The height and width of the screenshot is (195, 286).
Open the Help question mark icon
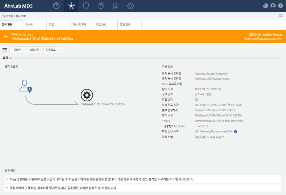point(280,5)
